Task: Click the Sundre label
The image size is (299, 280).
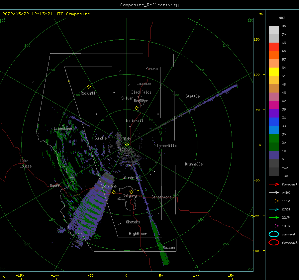Action: click(101, 138)
